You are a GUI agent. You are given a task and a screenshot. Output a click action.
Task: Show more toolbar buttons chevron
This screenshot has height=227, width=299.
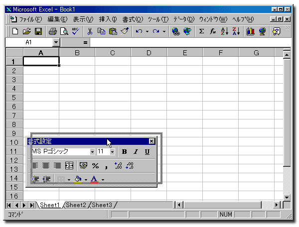click(x=288, y=28)
